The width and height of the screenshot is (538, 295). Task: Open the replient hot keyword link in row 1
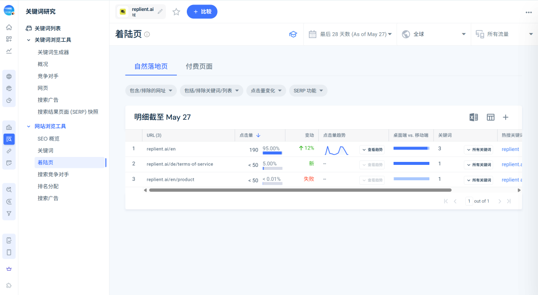pos(510,149)
